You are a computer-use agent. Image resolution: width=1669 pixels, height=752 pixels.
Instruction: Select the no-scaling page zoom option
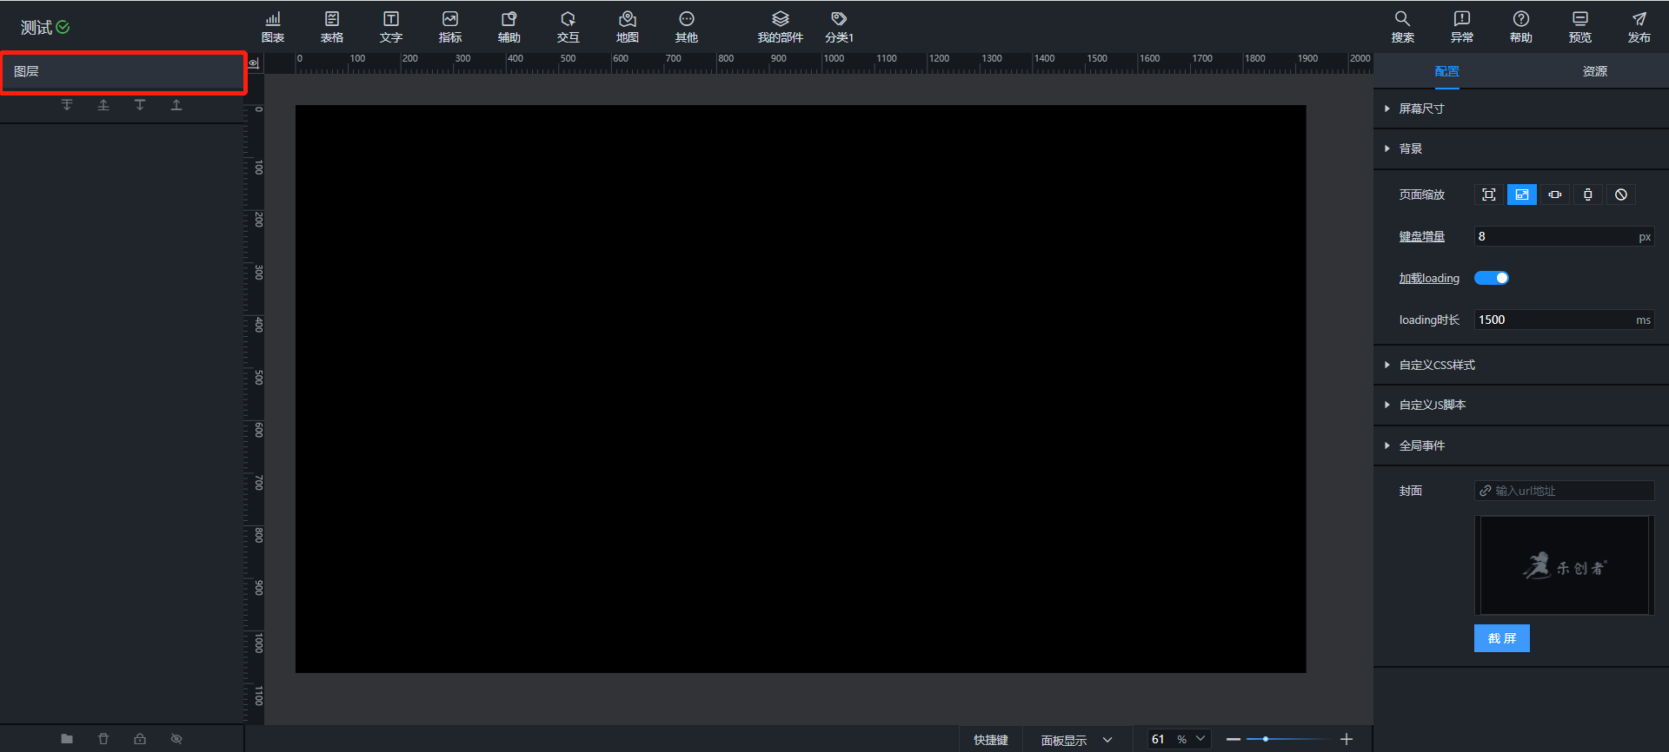click(1621, 195)
